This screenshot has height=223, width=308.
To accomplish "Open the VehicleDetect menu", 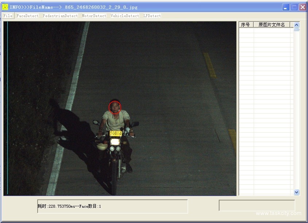I will (x=125, y=16).
